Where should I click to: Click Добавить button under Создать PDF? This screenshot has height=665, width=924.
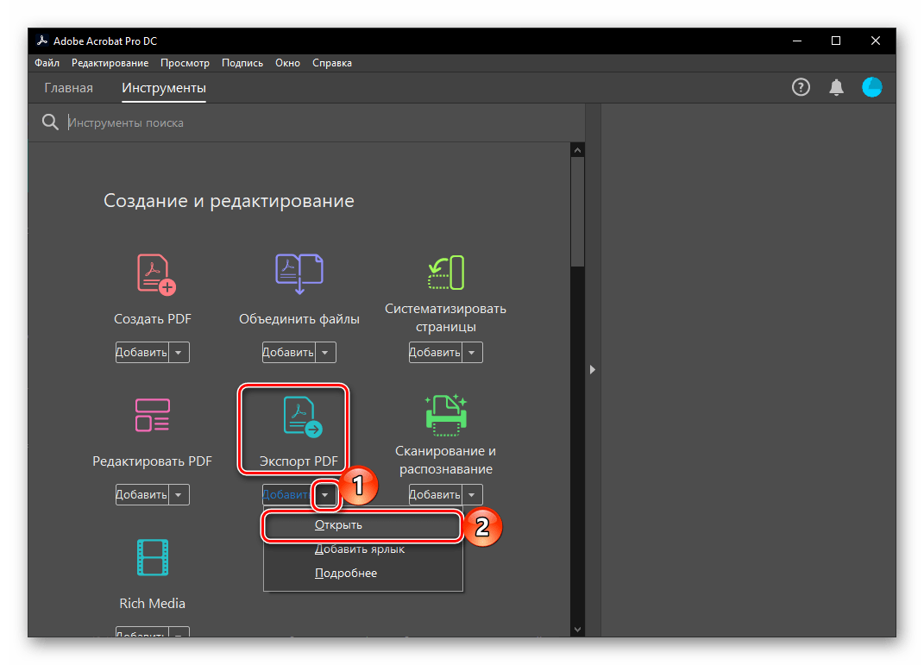pos(142,352)
